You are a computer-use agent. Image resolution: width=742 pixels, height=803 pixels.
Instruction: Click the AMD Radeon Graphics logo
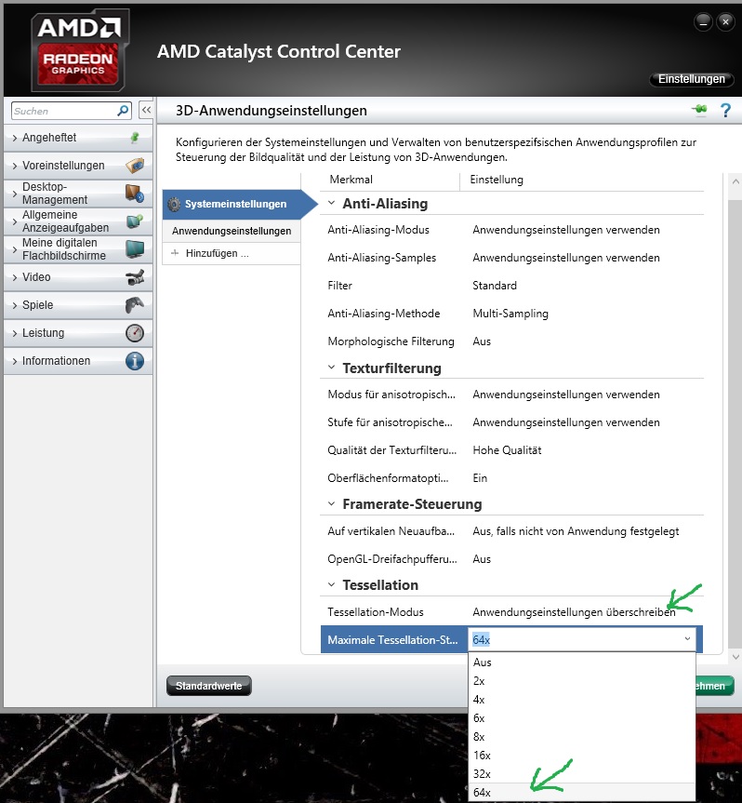(x=79, y=50)
